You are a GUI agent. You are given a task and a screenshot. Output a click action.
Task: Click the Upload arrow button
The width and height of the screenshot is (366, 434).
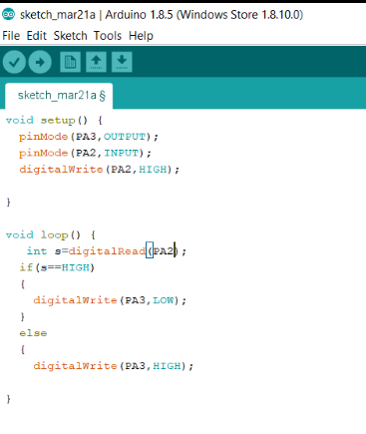pos(40,62)
